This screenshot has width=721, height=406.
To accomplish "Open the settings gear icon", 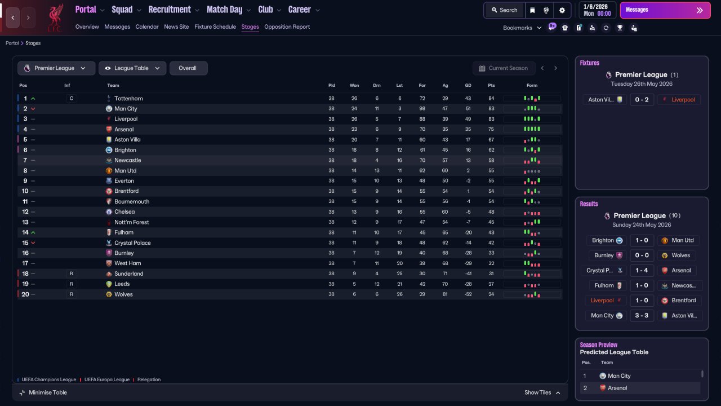I will [562, 10].
